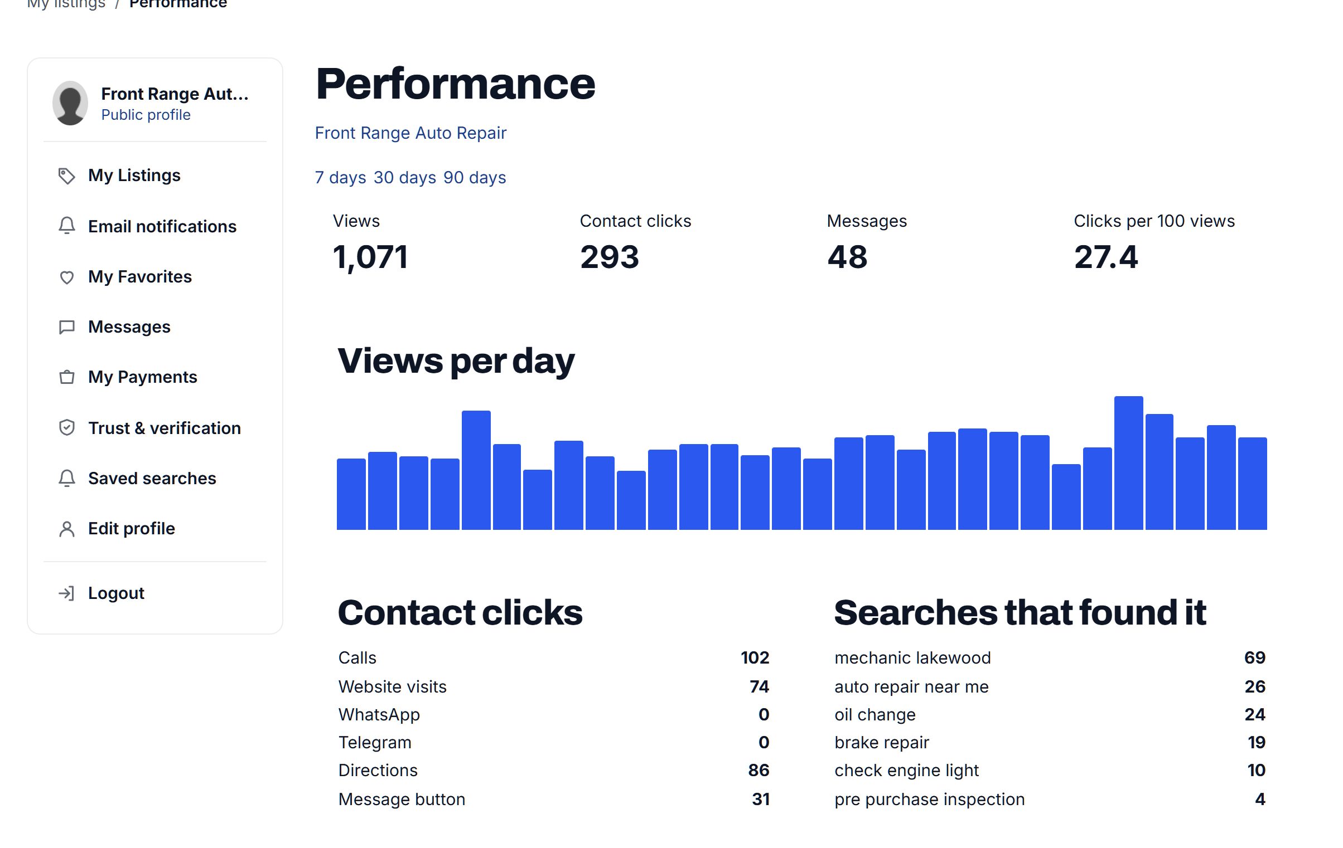Open Email notifications settings
The height and width of the screenshot is (848, 1343).
click(162, 226)
